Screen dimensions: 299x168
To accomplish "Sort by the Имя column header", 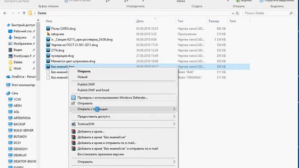I will [x=49, y=21].
